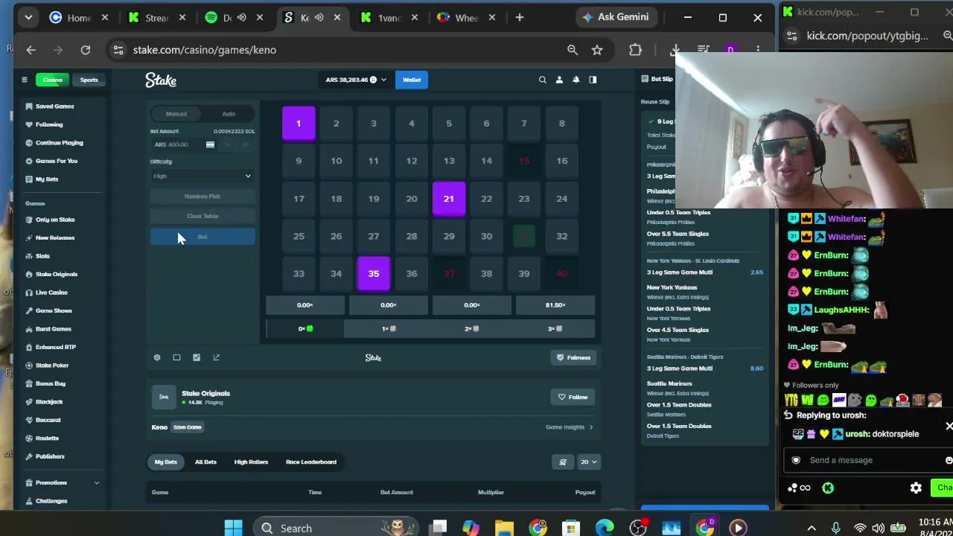Viewport: 953px width, 536px height.
Task: Switch Keno to theatre mode
Action: coord(176,357)
